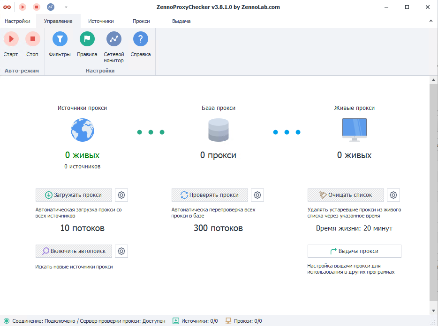Click the Стоп ribbon button
Image resolution: width=438 pixels, height=326 pixels.
(33, 44)
